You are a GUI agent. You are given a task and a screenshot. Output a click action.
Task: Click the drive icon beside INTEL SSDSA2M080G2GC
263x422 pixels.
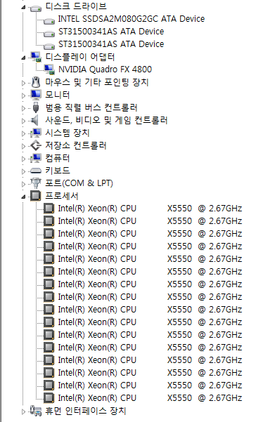click(49, 21)
